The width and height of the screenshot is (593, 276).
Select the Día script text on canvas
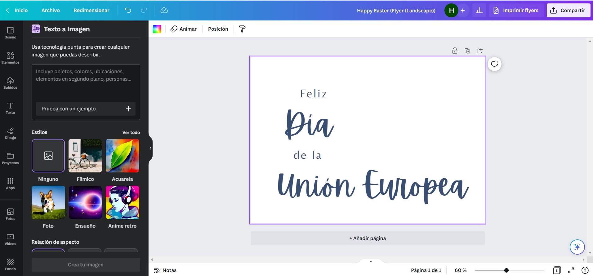pos(310,124)
